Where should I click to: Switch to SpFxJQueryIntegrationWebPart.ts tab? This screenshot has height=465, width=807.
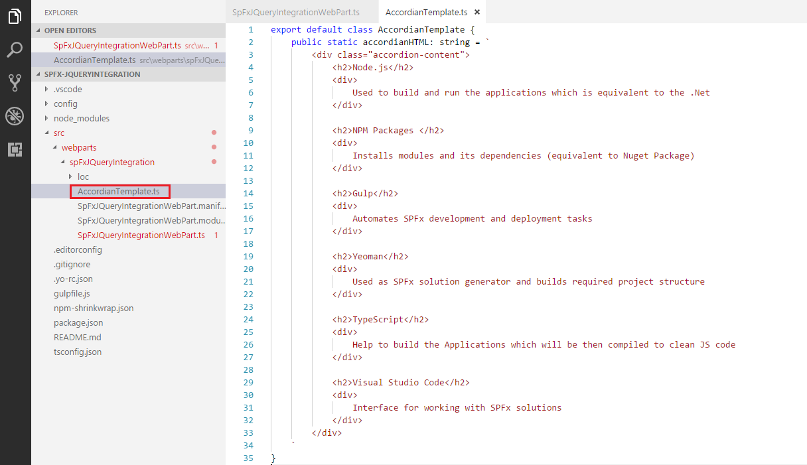[295, 12]
